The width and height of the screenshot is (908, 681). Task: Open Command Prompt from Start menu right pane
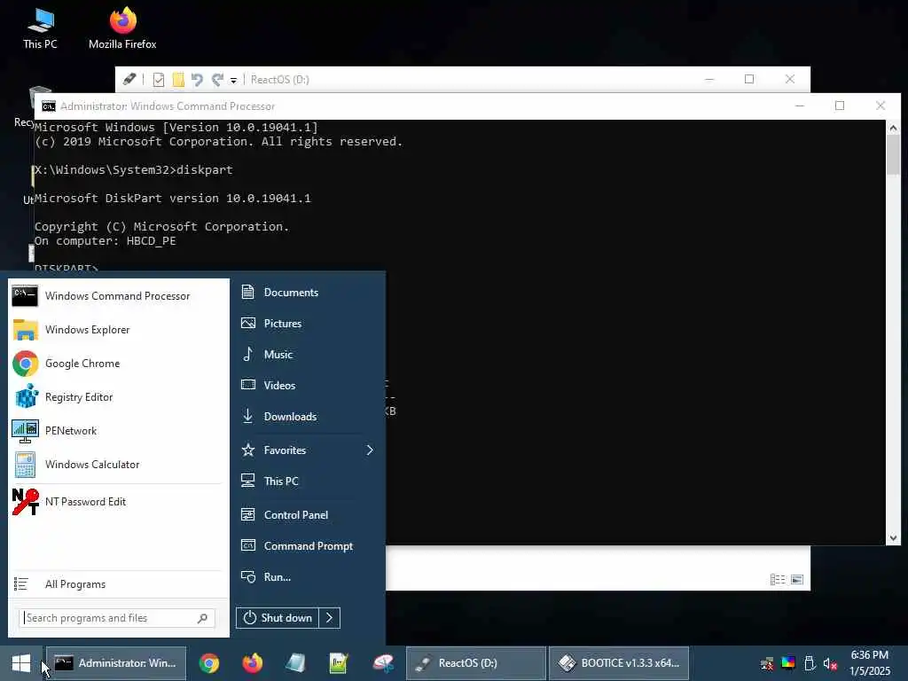tap(307, 546)
